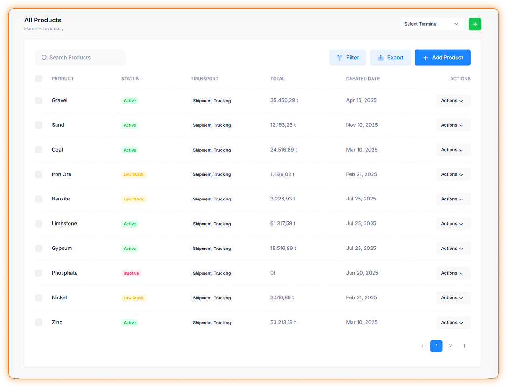
Task: Go to next page arrow
Action: click(x=464, y=346)
